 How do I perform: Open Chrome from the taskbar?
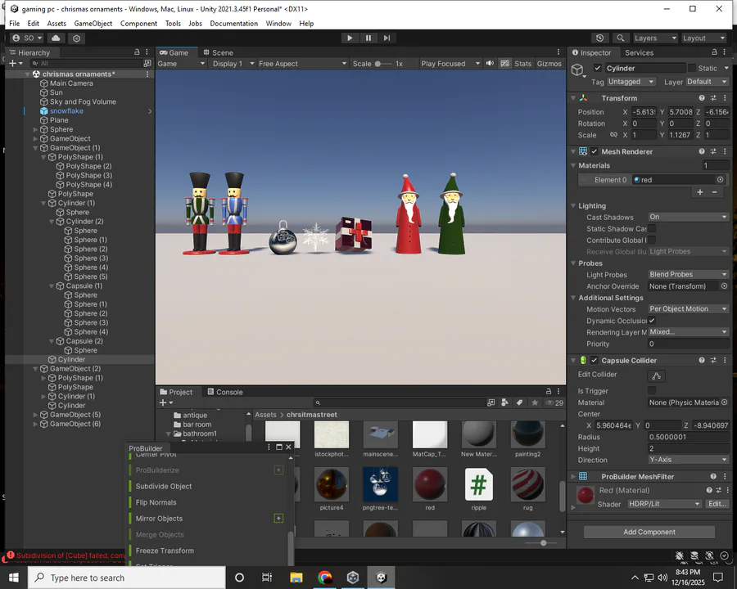[x=324, y=578]
